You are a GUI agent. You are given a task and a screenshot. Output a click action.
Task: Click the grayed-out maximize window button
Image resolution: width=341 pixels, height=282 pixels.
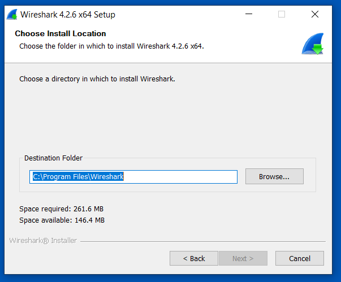[x=282, y=14]
